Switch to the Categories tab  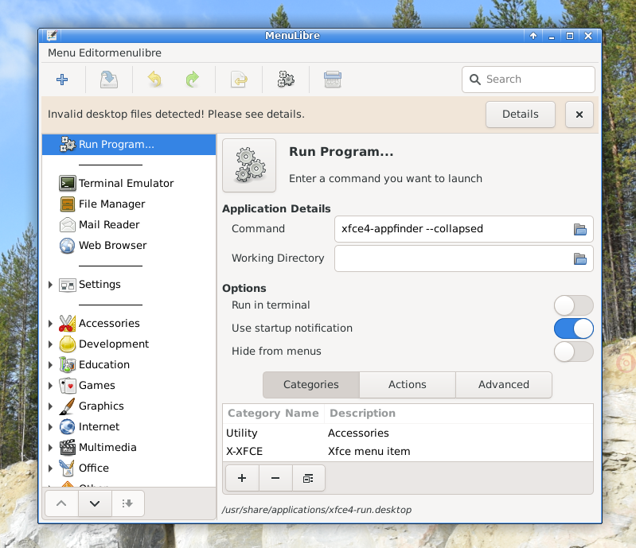pos(311,385)
